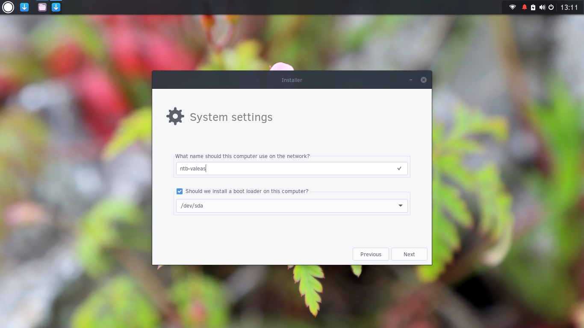This screenshot has width=584, height=328.
Task: Select the highlighted Installer task icon in panel
Action: click(56, 7)
